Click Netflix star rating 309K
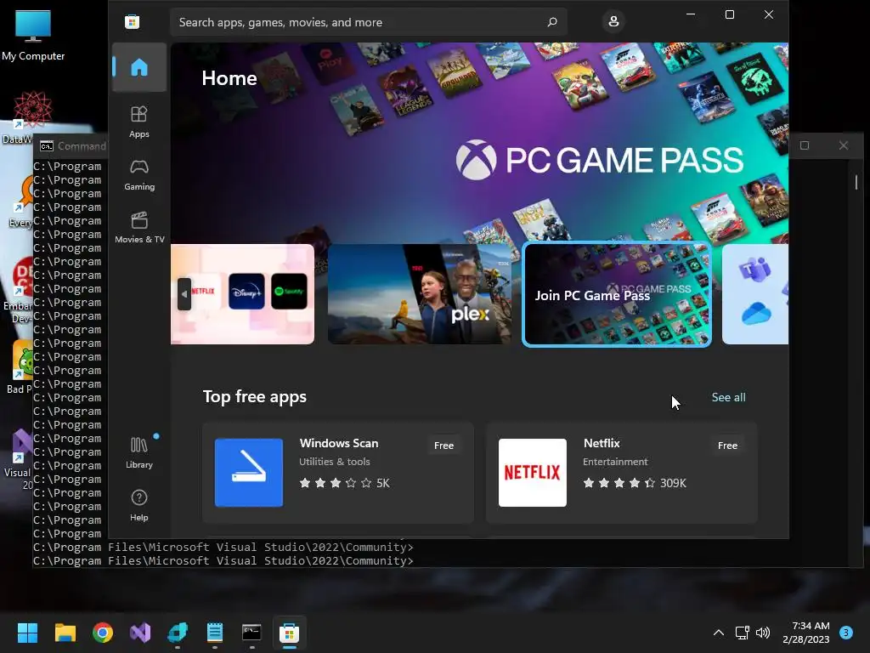This screenshot has width=870, height=653. click(x=635, y=483)
